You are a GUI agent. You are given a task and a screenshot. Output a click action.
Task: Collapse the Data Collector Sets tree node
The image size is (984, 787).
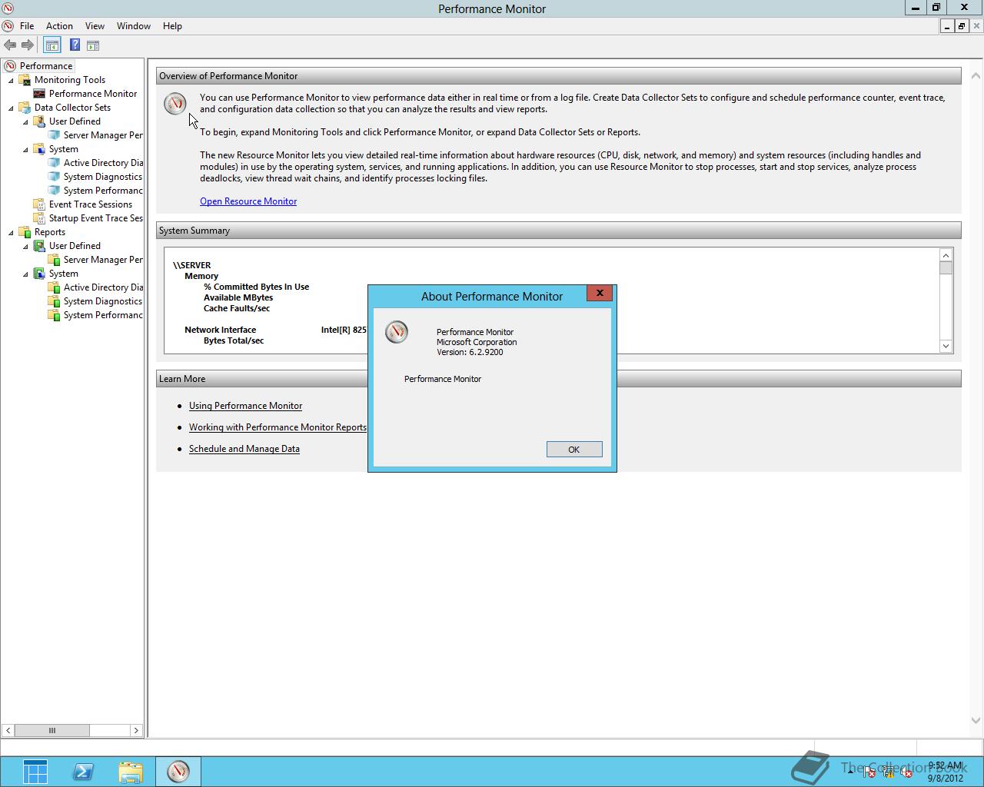click(x=11, y=108)
